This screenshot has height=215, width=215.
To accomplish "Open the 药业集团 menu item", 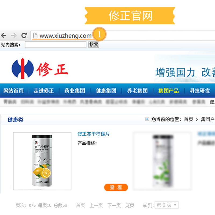I will 75,91.
